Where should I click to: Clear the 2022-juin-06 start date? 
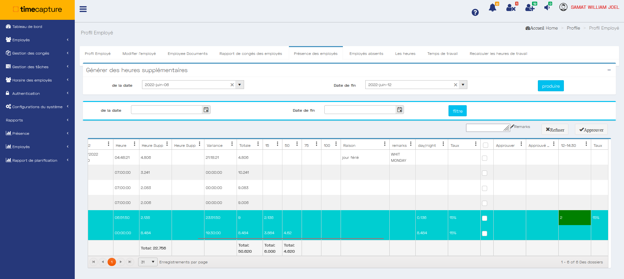pos(232,85)
